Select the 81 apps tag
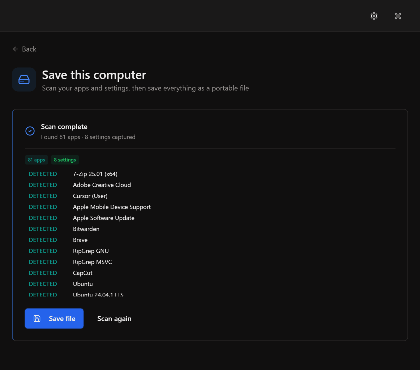The width and height of the screenshot is (420, 370). pyautogui.click(x=36, y=160)
